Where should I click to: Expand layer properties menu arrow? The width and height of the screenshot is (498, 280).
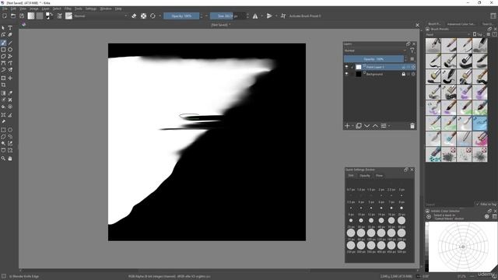click(389, 126)
